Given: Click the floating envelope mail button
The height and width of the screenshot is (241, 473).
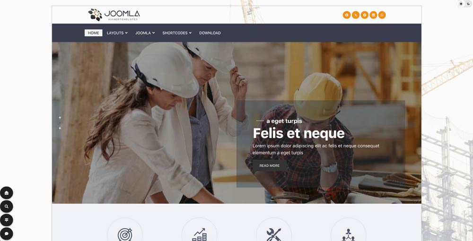Looking at the screenshot, I should (x=6, y=193).
